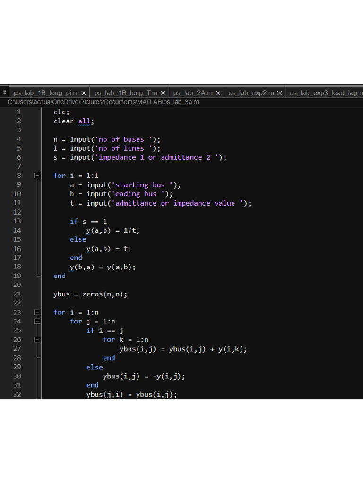This screenshot has width=363, height=484.
Task: Close the cs_lab_exp2.m tab
Action: click(279, 93)
